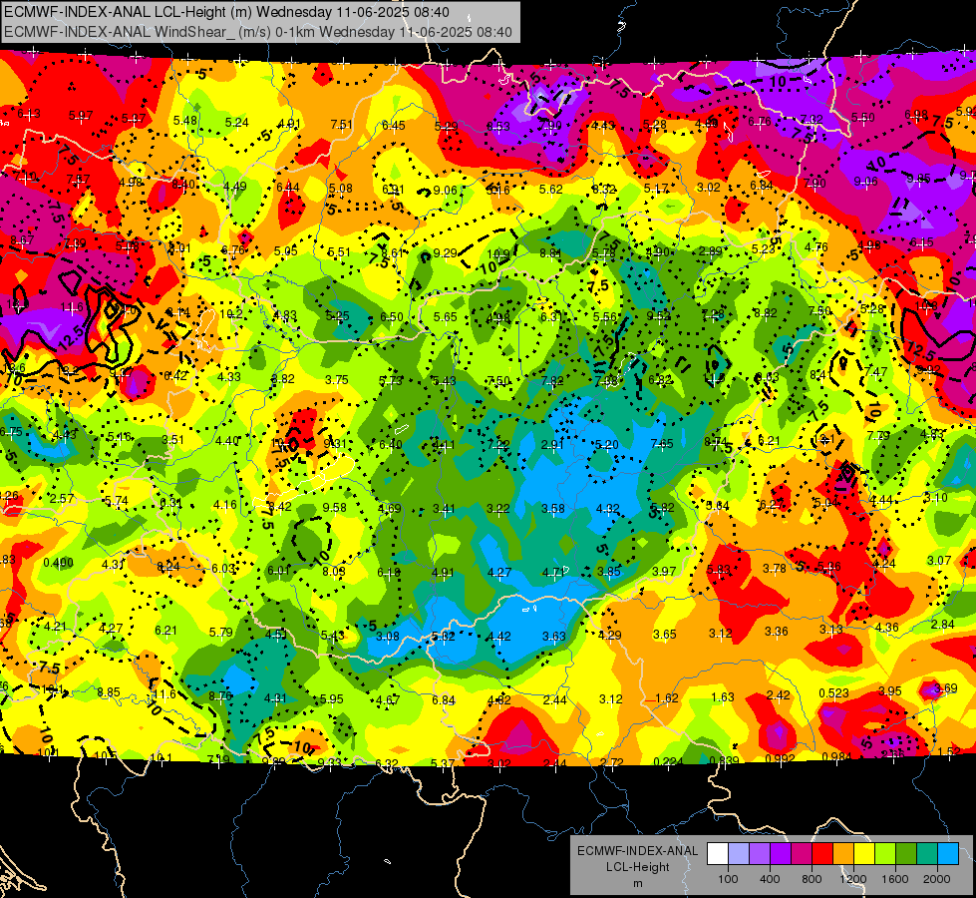Click the grid value '3.69'

pyautogui.click(x=946, y=688)
